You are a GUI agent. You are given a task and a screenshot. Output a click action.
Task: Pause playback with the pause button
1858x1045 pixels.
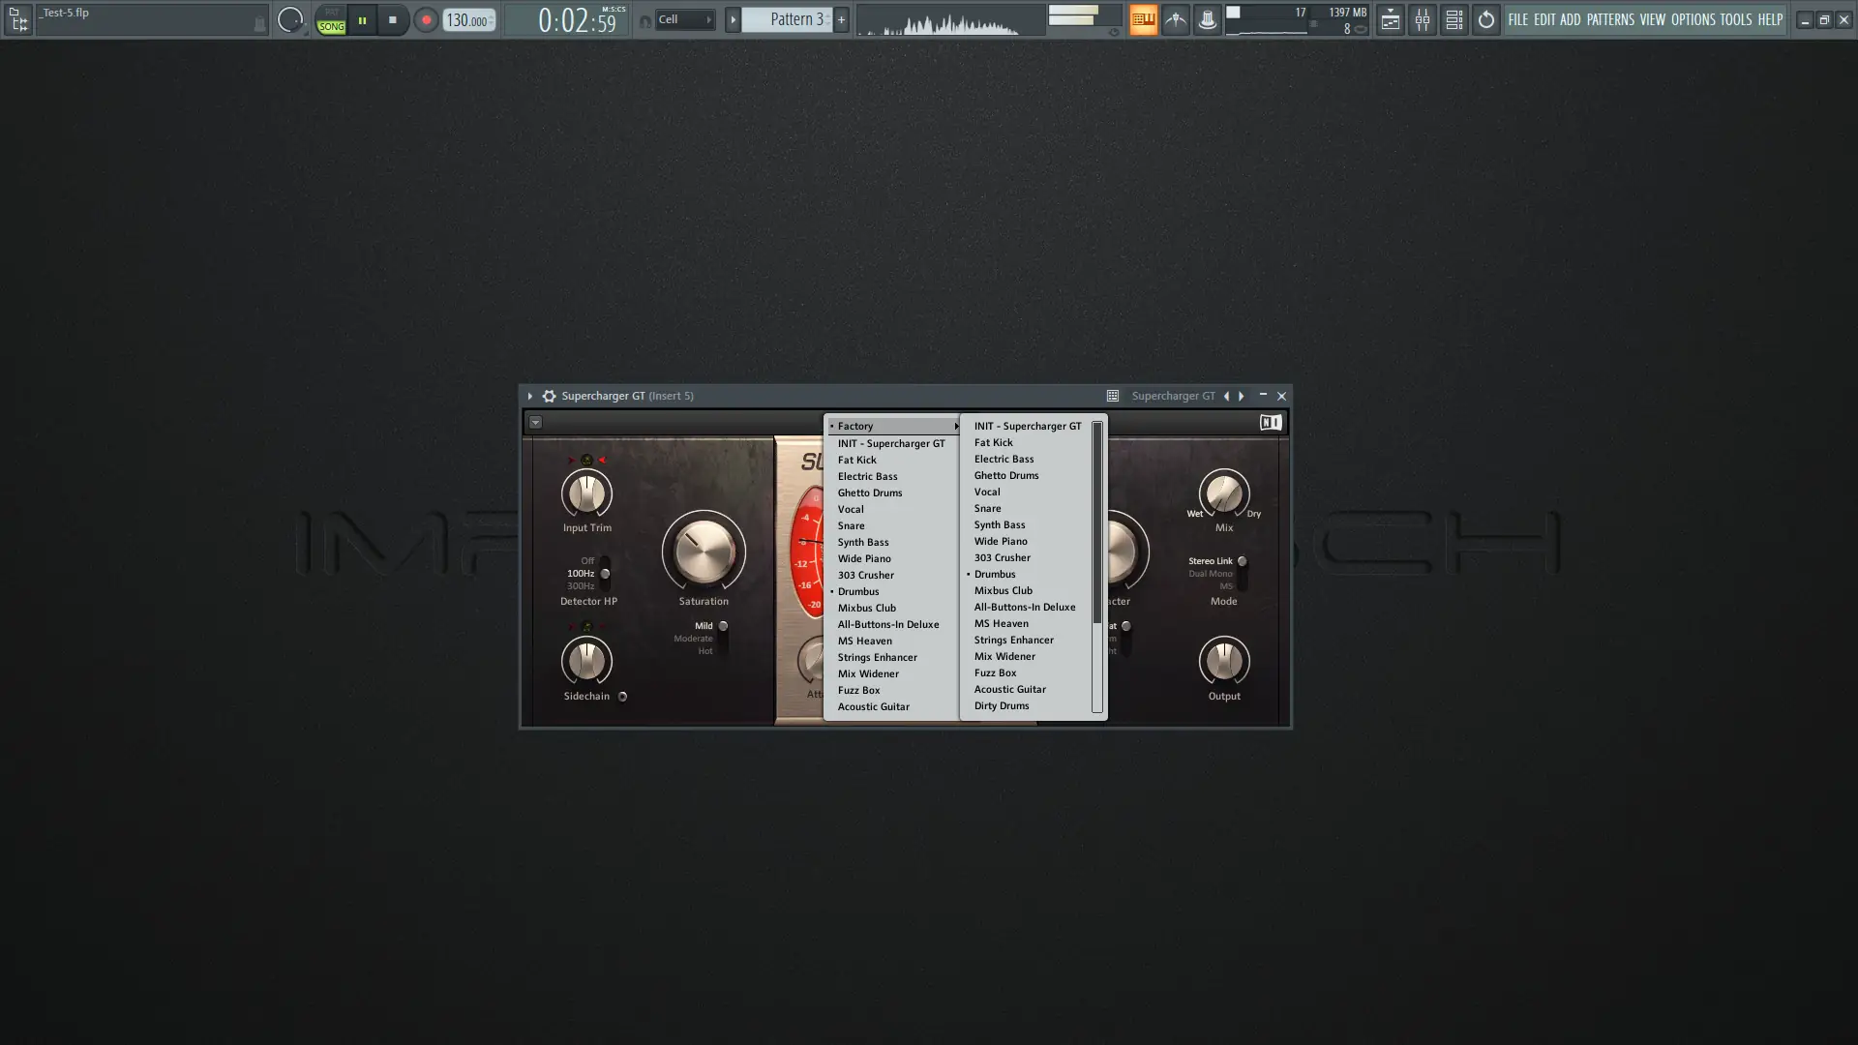[362, 19]
